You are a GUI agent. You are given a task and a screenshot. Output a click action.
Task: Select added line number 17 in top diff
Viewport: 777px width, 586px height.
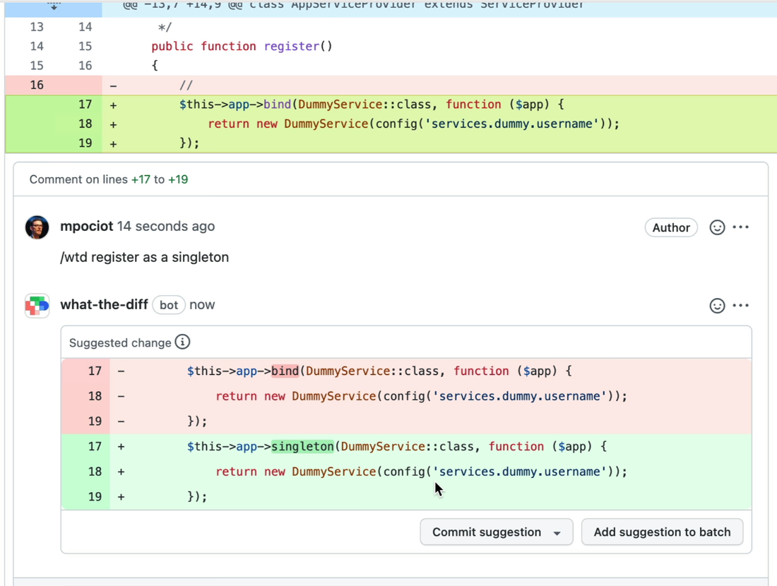(85, 104)
